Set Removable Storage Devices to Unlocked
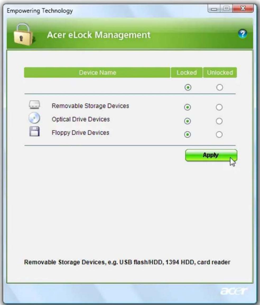Screen dimensions: 260x305 click(x=219, y=107)
